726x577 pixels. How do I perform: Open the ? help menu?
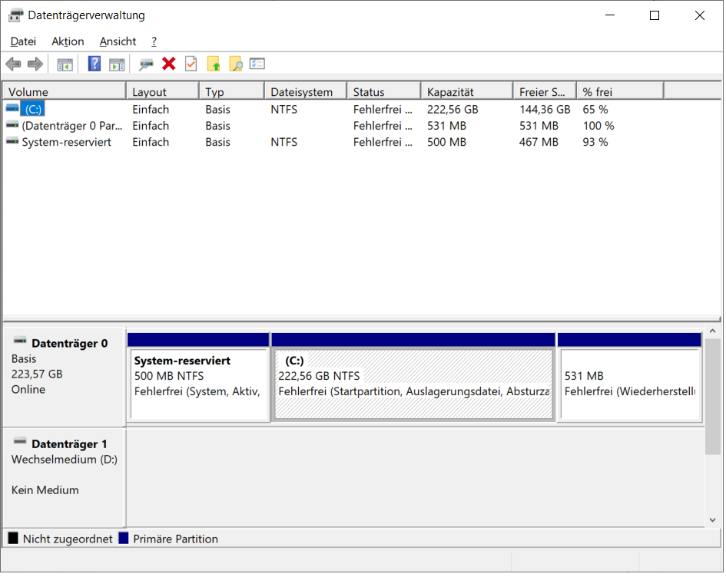pyautogui.click(x=154, y=41)
